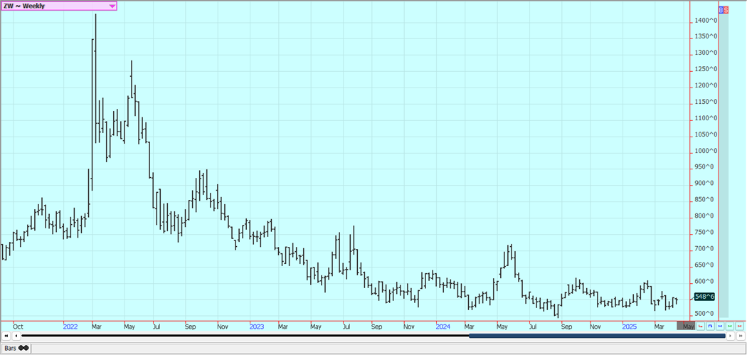Viewport: 747px width, 355px height.
Task: Click the blue horizontal-scale icon
Action: tap(720, 327)
